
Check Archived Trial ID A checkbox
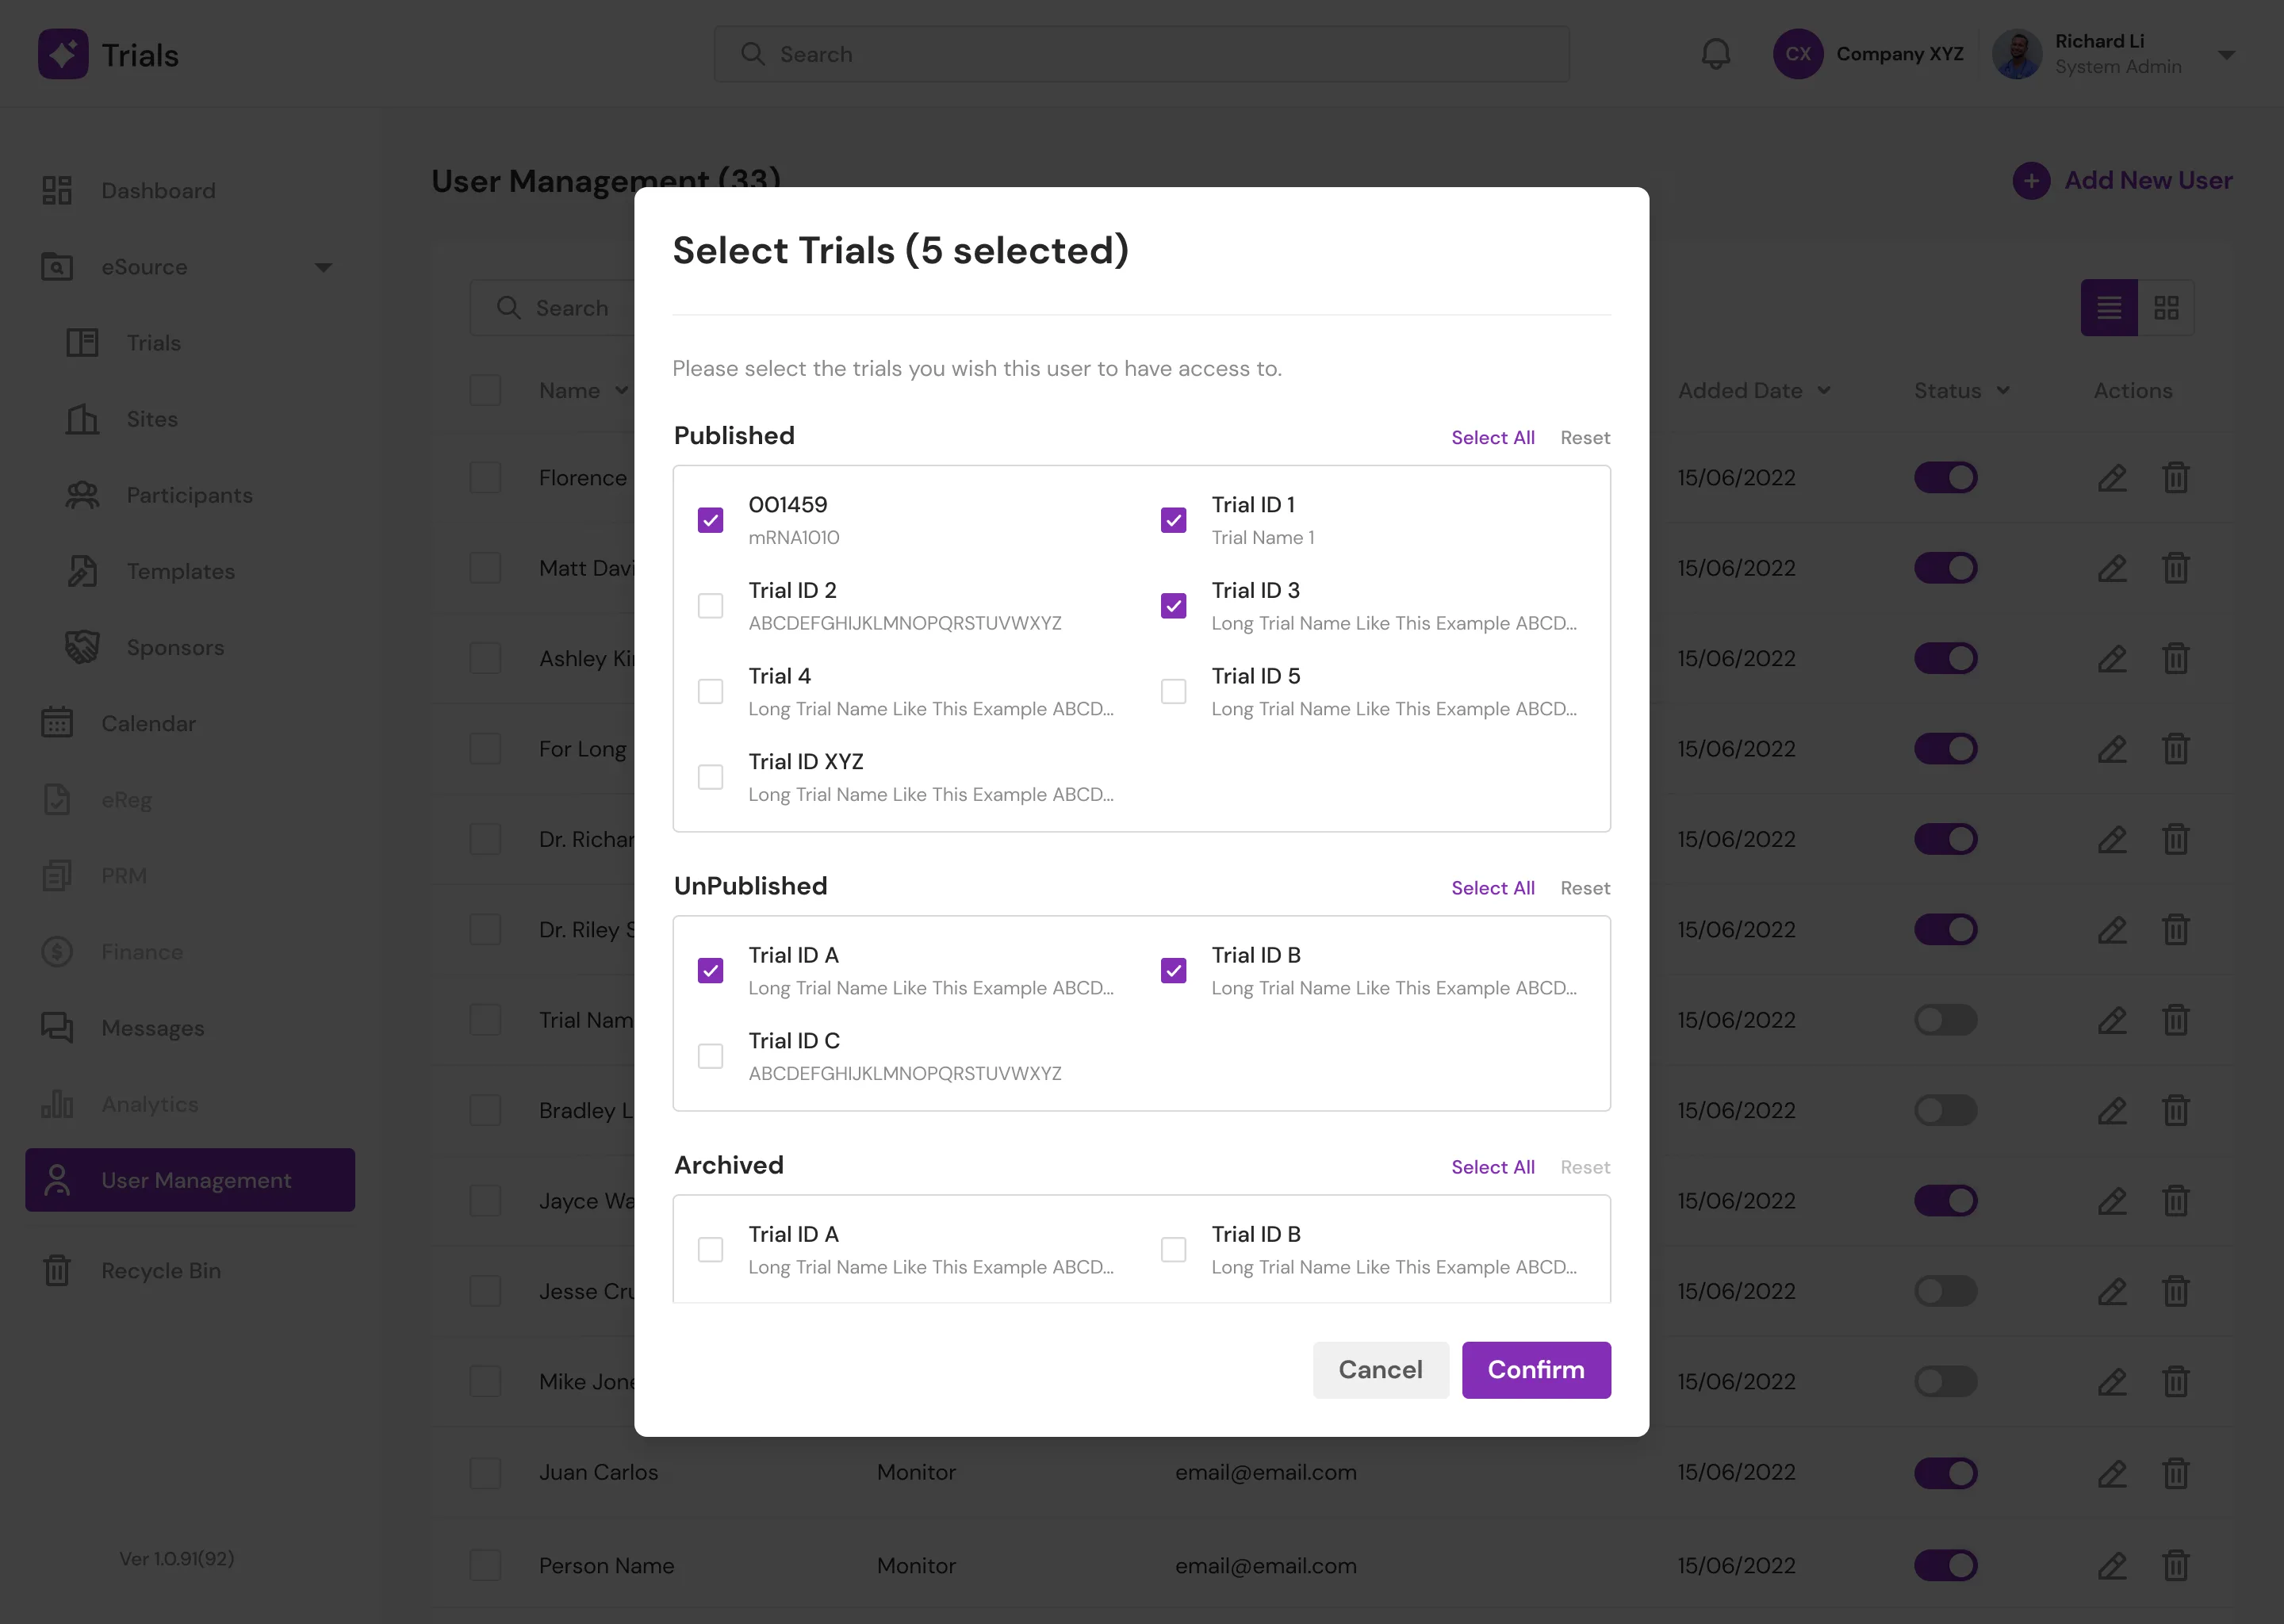(710, 1250)
